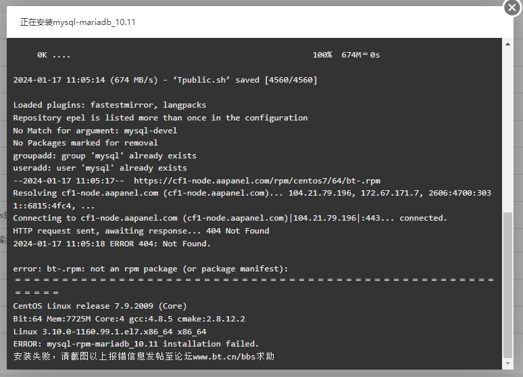
Task: Click the bt-.rpm download URL line
Action: [197, 181]
